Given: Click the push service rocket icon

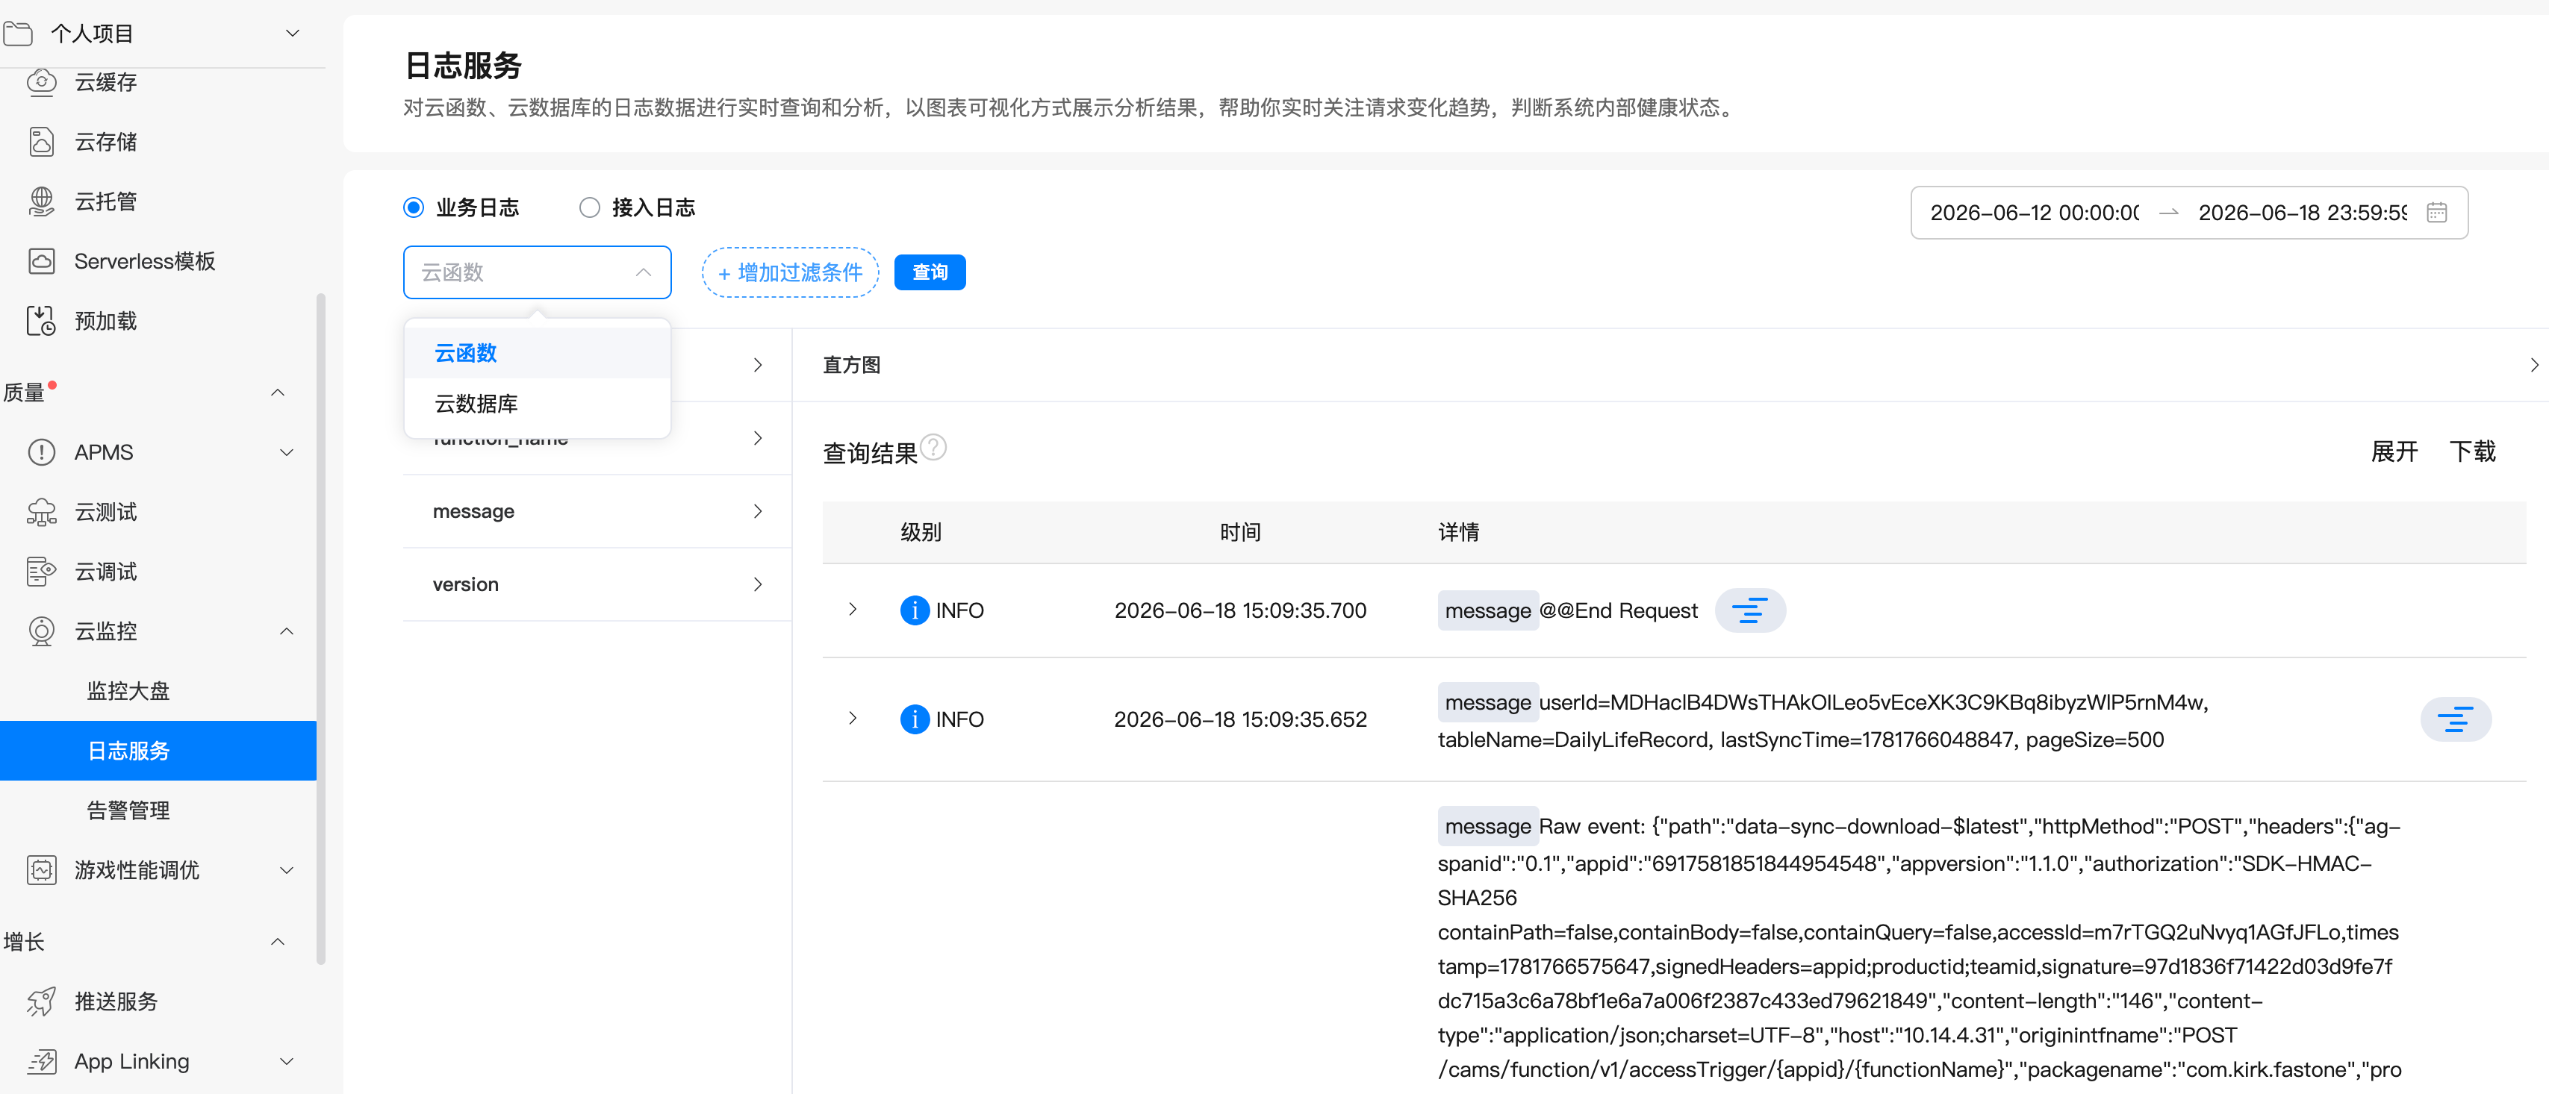Looking at the screenshot, I should [40, 1002].
